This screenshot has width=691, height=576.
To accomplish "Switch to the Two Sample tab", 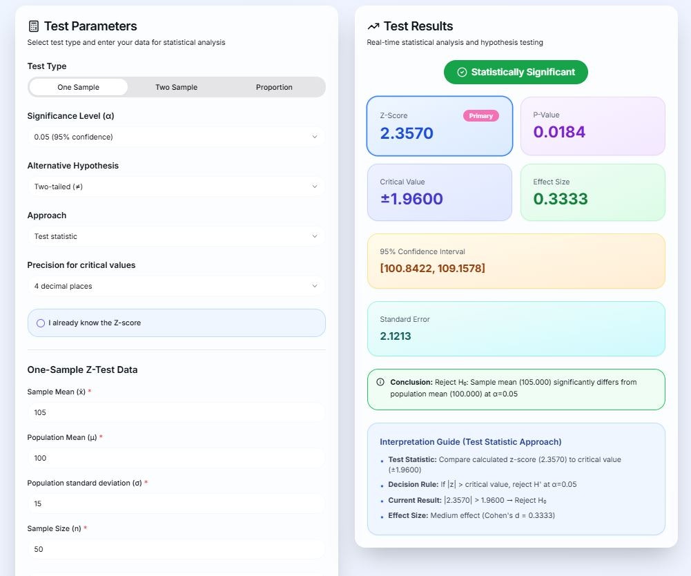I will coord(176,87).
